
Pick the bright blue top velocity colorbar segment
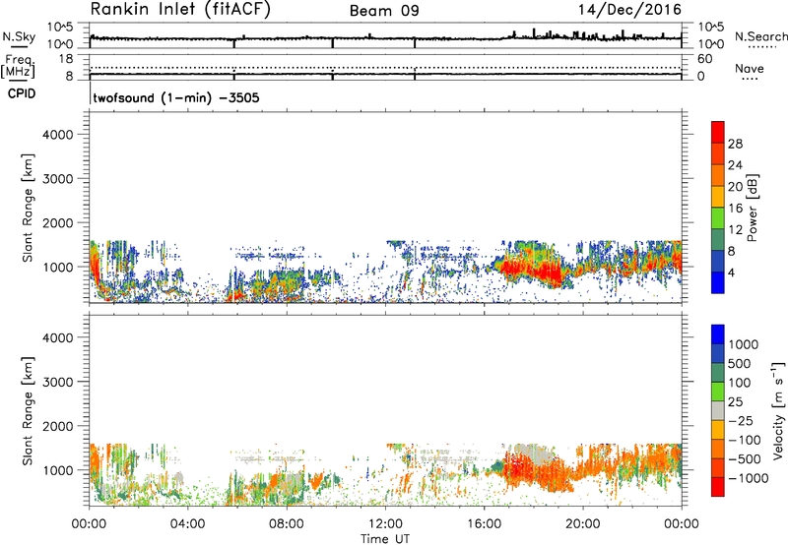pos(718,334)
